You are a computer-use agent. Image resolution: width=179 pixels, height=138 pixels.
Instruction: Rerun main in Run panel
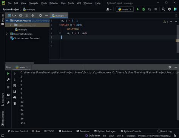pos(8,74)
